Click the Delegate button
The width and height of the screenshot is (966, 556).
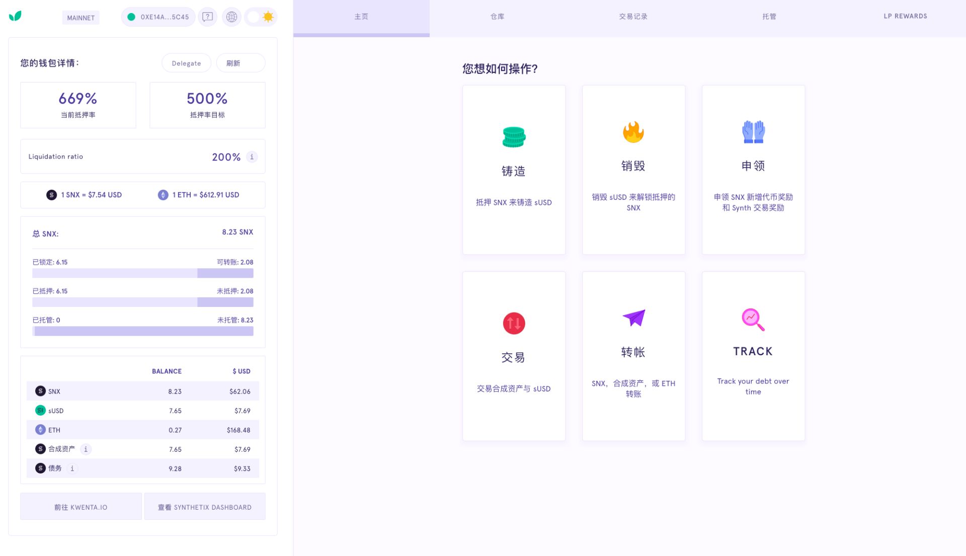coord(186,63)
